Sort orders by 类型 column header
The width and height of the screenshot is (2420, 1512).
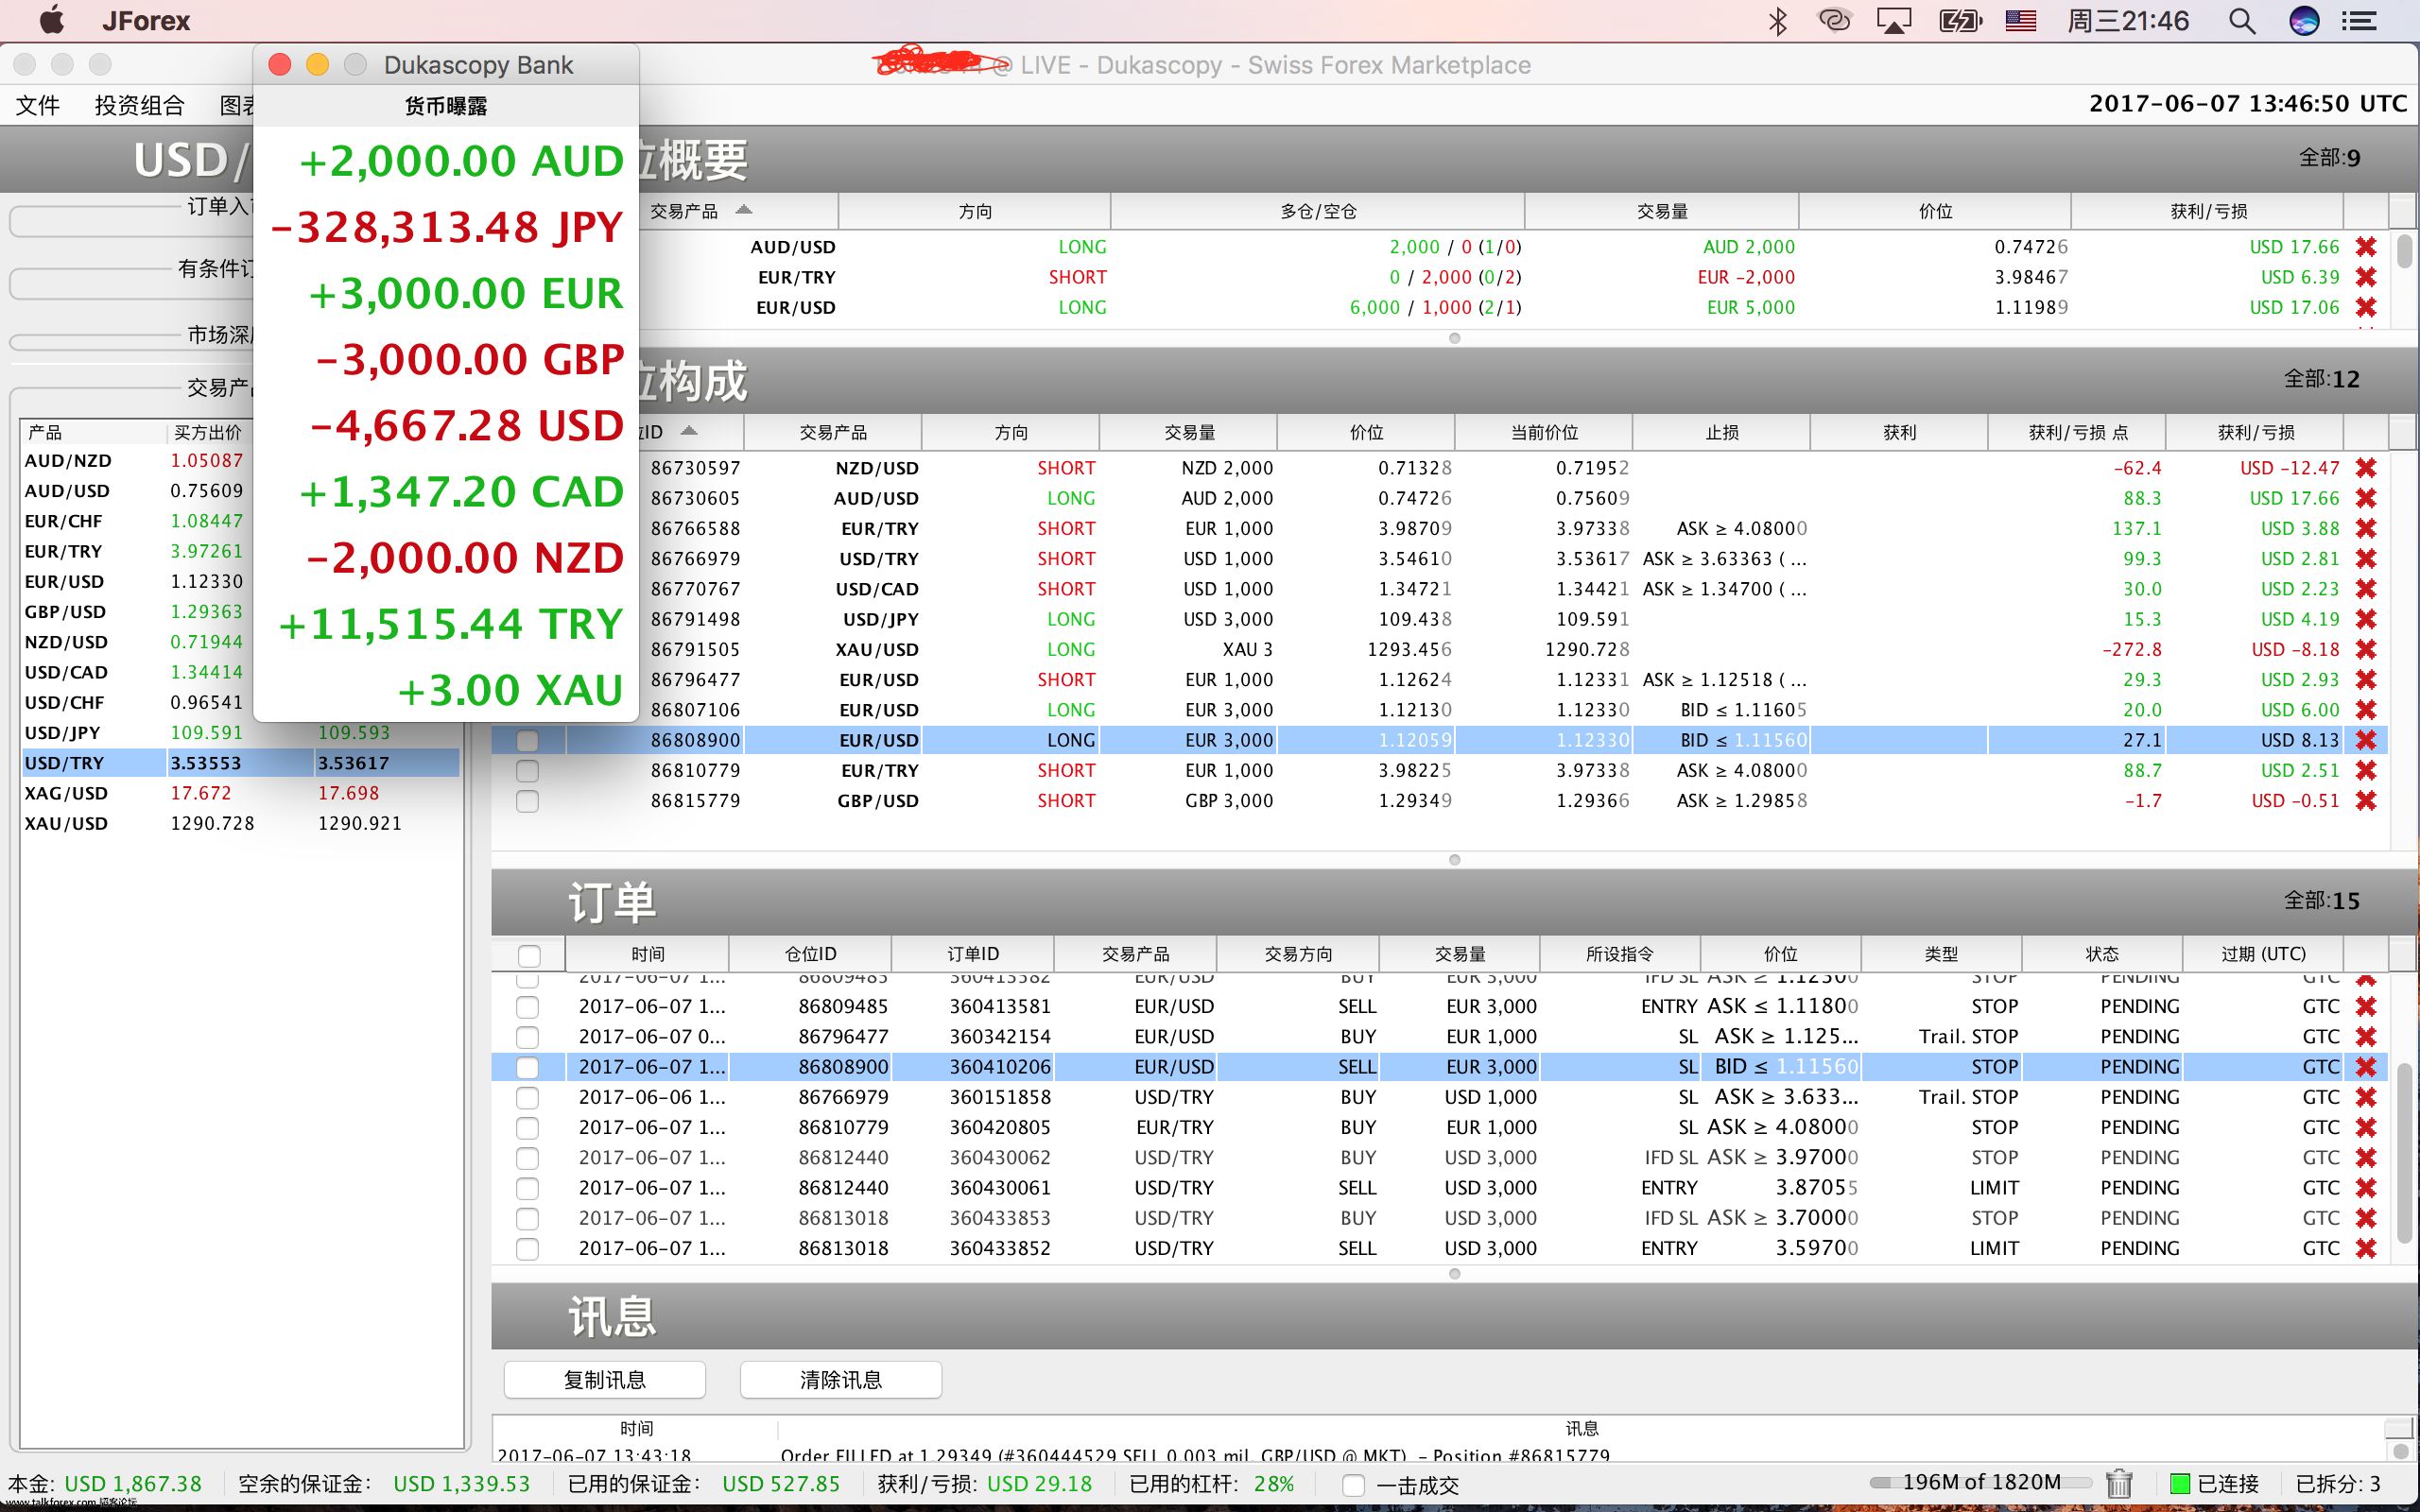[1941, 954]
